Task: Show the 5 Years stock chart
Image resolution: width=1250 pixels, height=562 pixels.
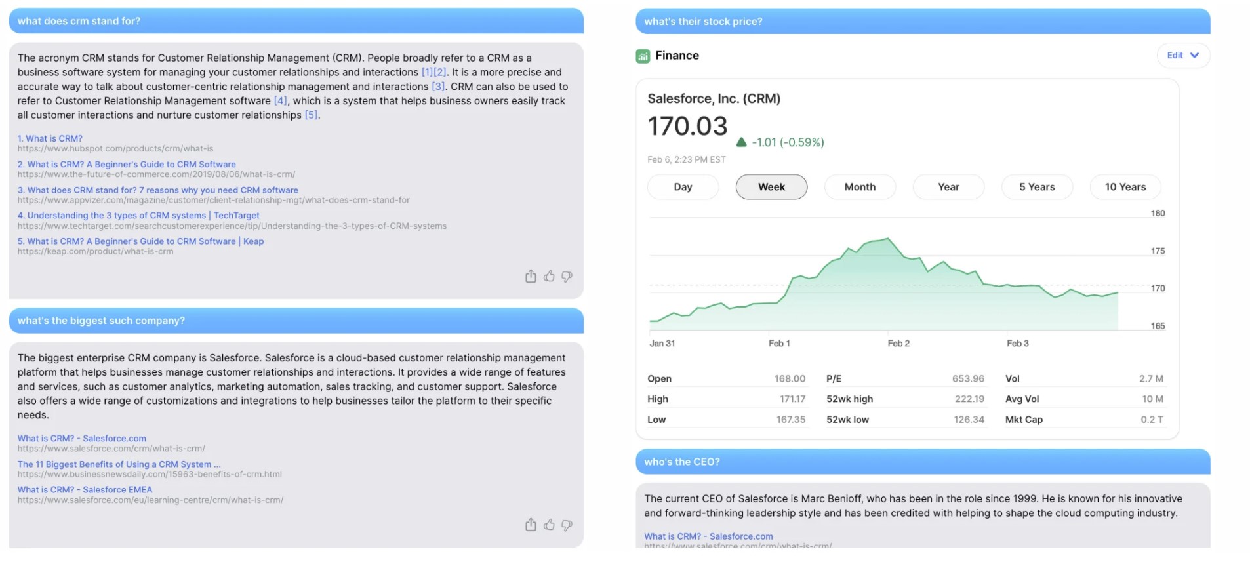Action: (x=1037, y=187)
